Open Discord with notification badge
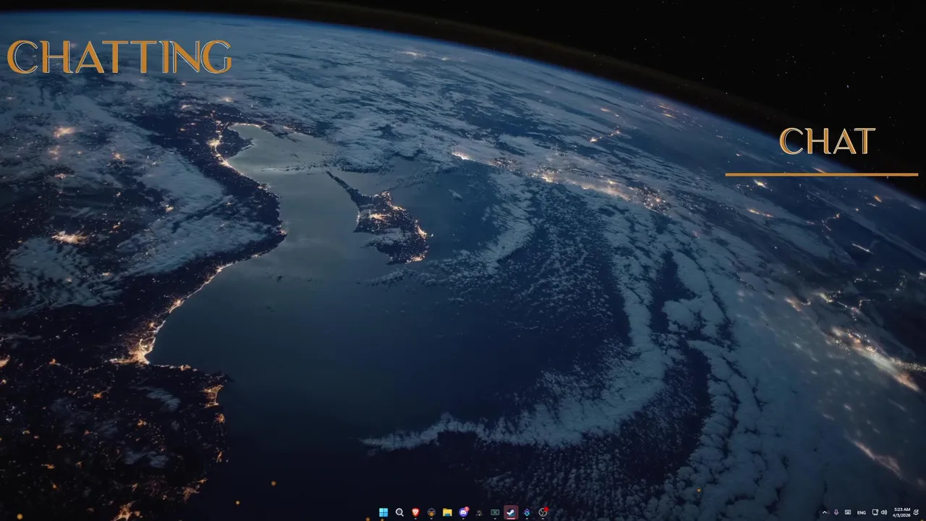The height and width of the screenshot is (521, 926). 464,512
